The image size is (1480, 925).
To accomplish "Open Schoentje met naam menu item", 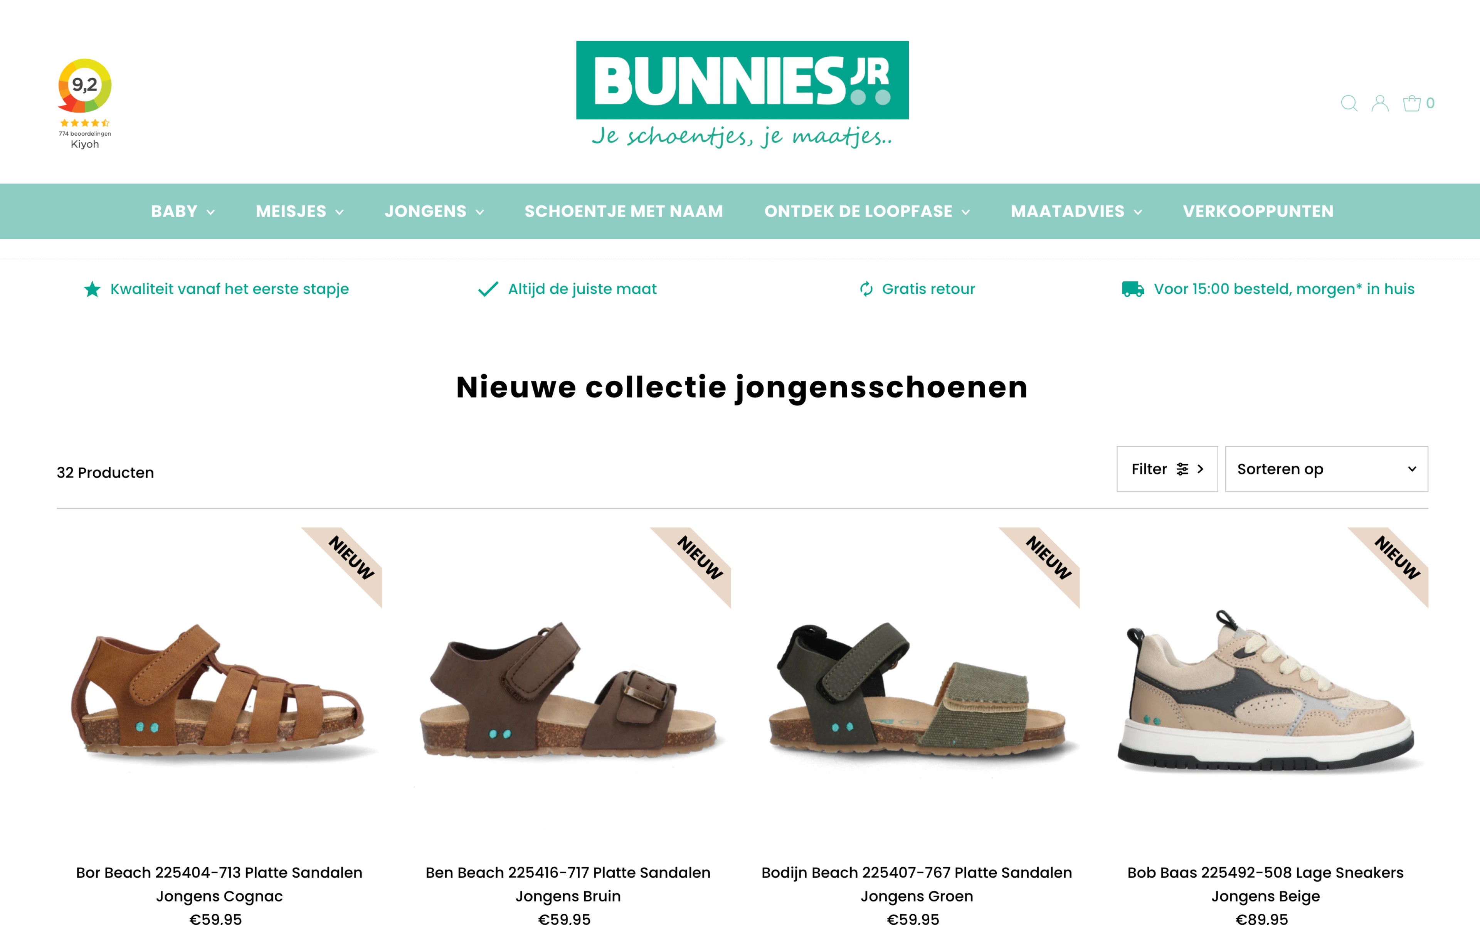I will point(624,211).
